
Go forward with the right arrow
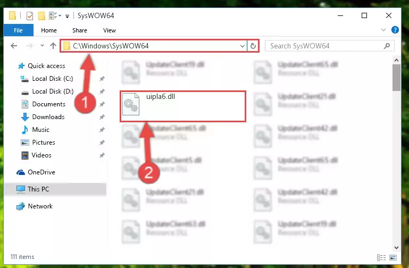coord(29,46)
